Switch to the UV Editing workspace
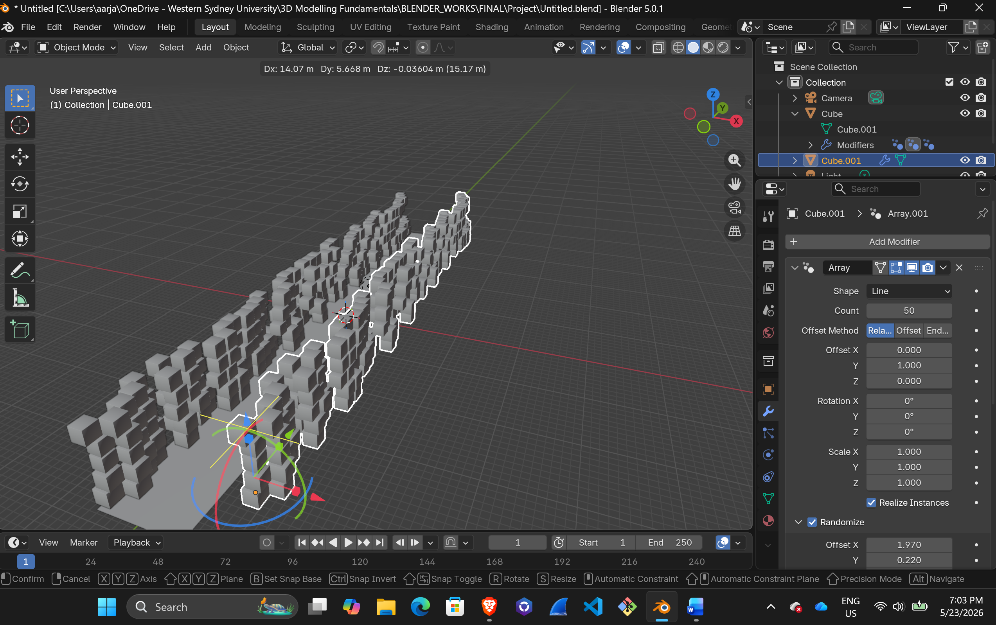996x625 pixels. click(x=370, y=27)
